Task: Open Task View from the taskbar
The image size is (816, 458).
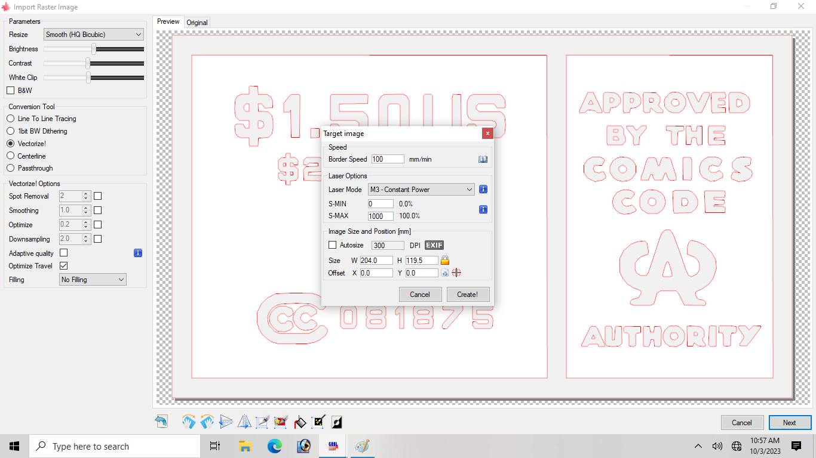Action: tap(215, 446)
